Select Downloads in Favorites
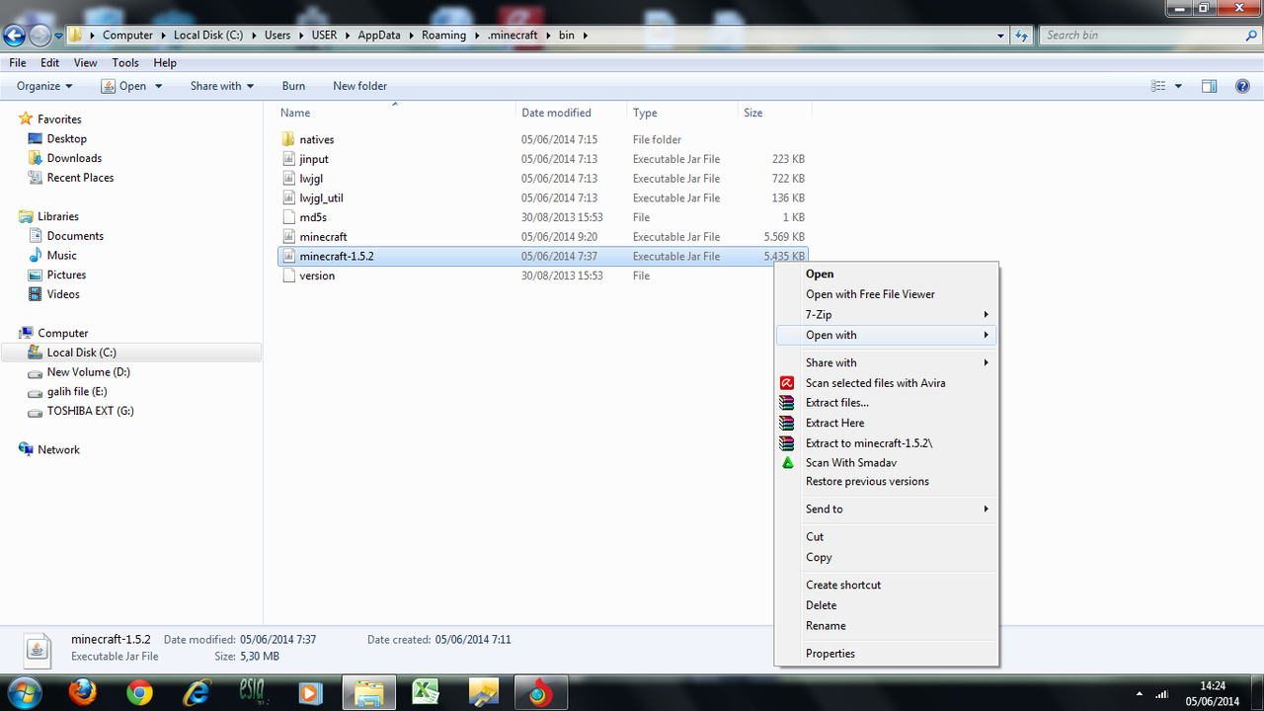 [x=74, y=158]
